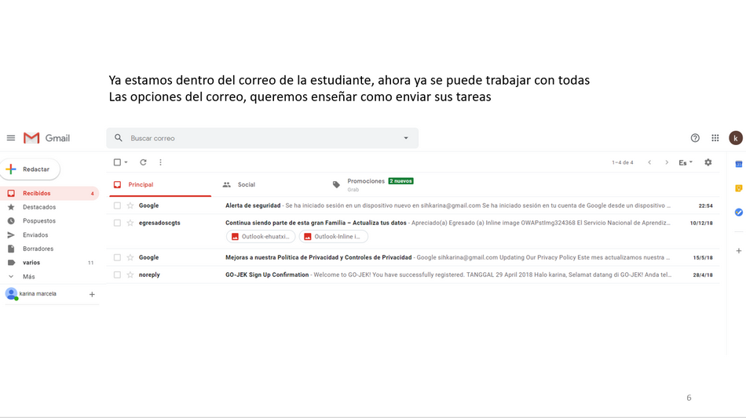Star the Alerta de seguridad email
The width and height of the screenshot is (746, 418).
click(x=130, y=205)
